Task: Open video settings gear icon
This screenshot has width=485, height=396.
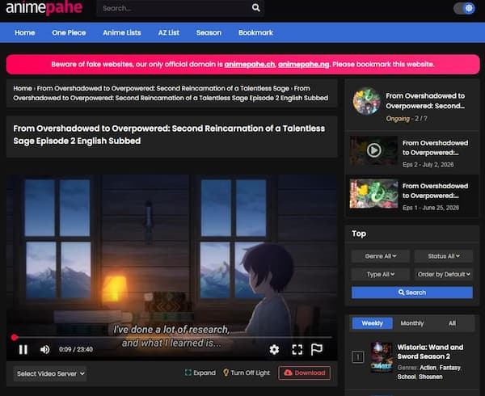Action: point(274,349)
